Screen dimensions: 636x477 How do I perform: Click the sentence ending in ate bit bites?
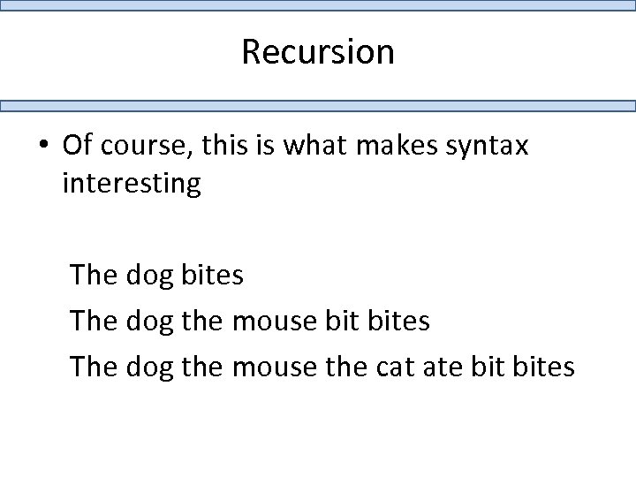(322, 364)
